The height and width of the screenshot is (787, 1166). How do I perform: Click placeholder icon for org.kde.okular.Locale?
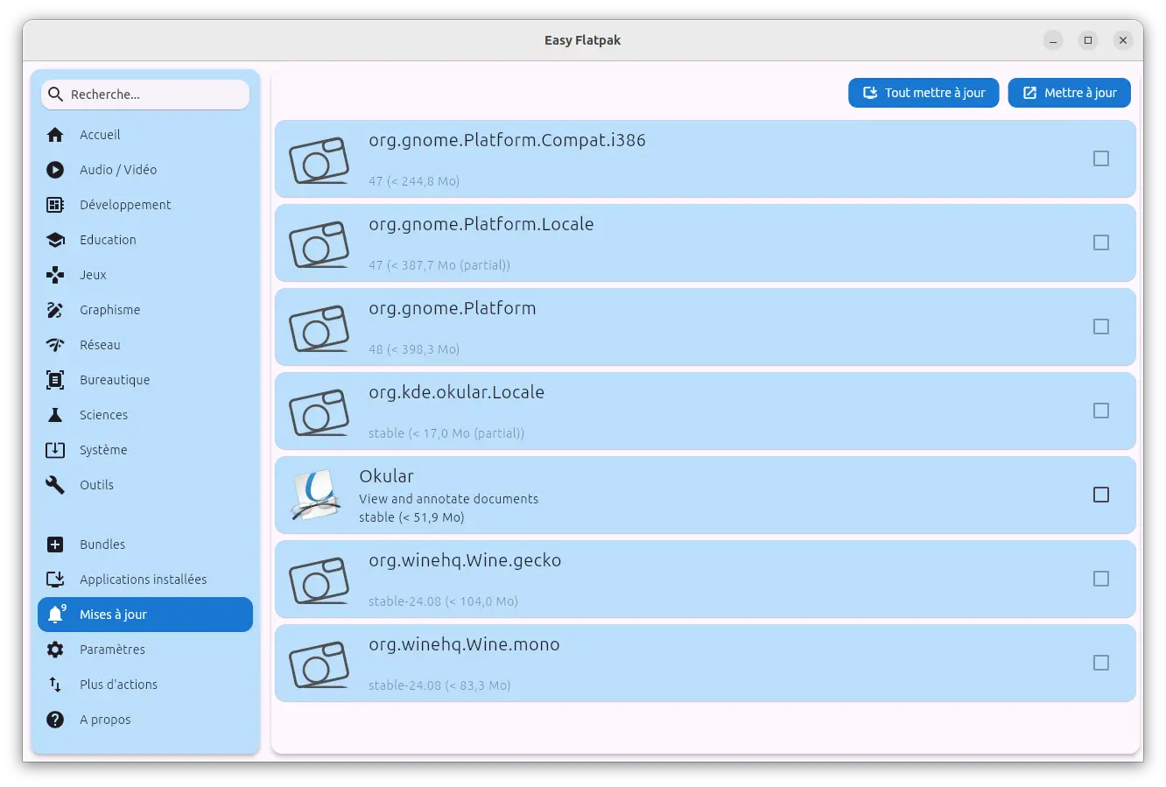tap(319, 411)
